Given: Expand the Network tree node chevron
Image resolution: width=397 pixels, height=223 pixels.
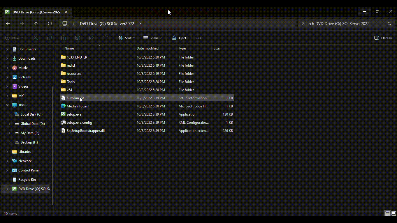Looking at the screenshot, I should click(x=7, y=161).
